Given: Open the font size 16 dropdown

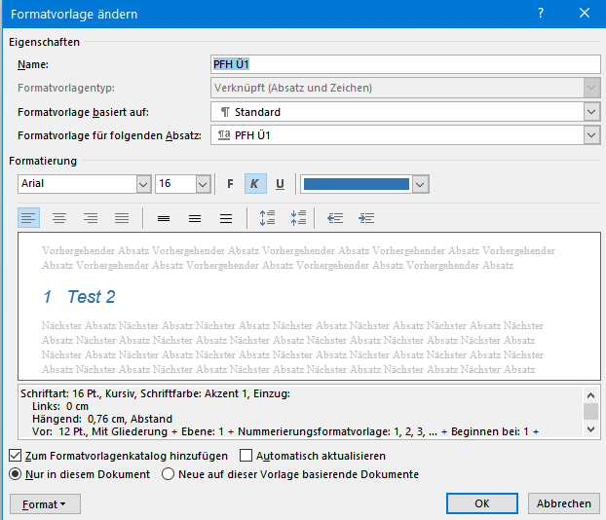Looking at the screenshot, I should point(203,184).
